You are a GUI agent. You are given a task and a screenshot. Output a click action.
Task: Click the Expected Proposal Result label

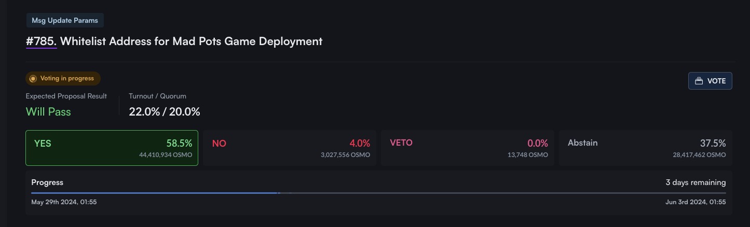(x=66, y=96)
